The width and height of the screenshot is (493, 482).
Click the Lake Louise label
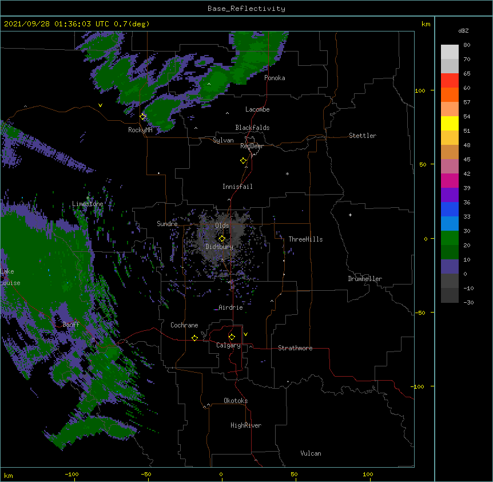(10, 277)
